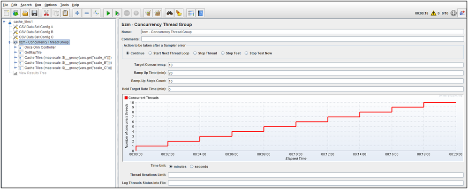Click the Ramp-Up Steps Count field

(x=316, y=81)
